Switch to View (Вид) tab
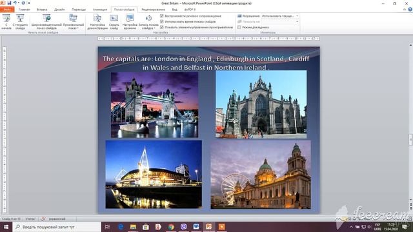The image size is (413, 232). (x=174, y=10)
